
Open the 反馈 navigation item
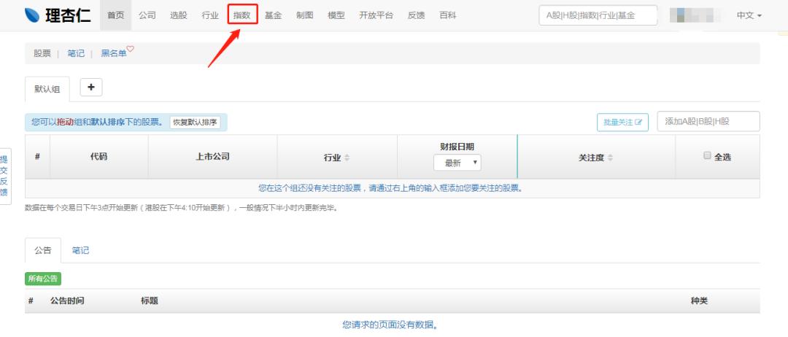click(416, 15)
